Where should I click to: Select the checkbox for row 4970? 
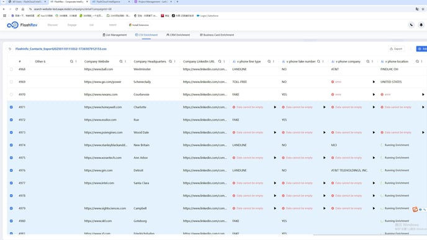coord(11,95)
